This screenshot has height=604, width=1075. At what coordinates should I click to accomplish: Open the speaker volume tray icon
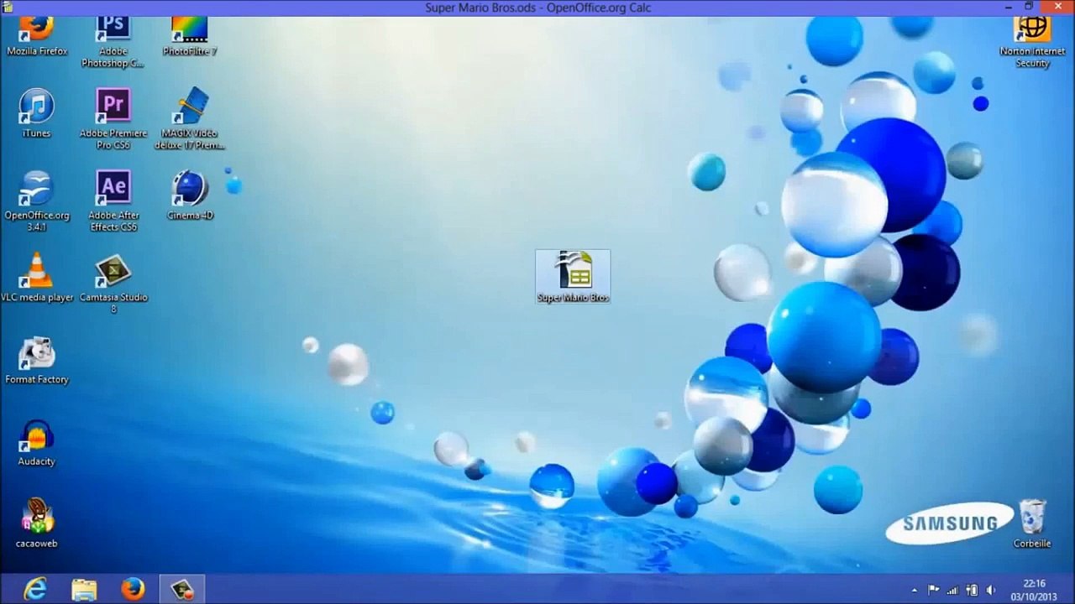(x=991, y=591)
